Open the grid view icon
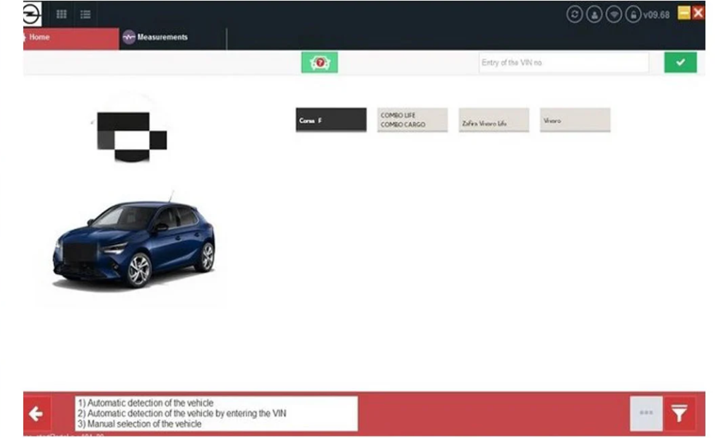The height and width of the screenshot is (438, 721). point(61,14)
